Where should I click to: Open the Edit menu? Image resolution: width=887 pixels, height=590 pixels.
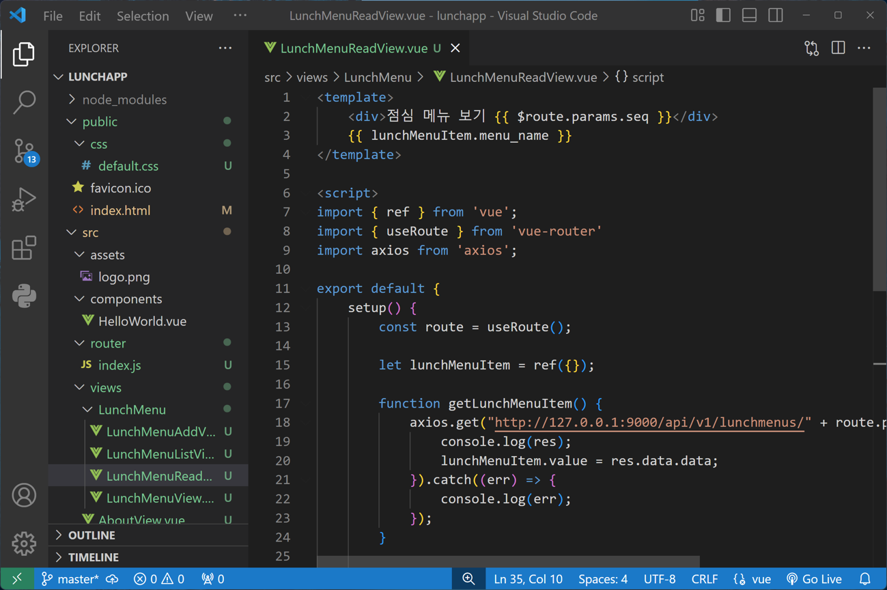click(x=89, y=15)
